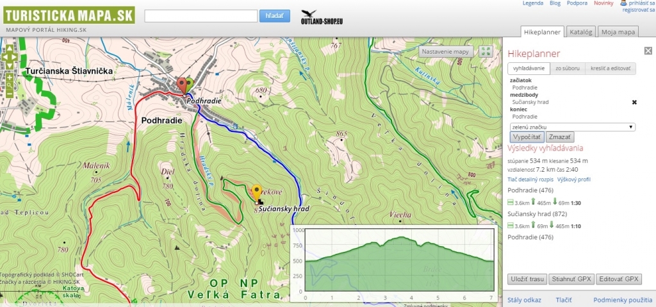Open the Outland-shop.eu logo link
The width and height of the screenshot is (656, 307).
[x=322, y=17]
